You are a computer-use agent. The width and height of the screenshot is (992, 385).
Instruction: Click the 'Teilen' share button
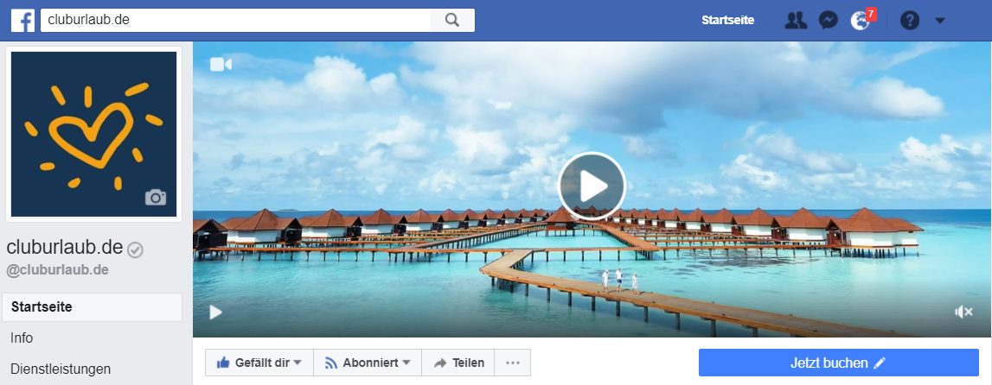pyautogui.click(x=458, y=363)
